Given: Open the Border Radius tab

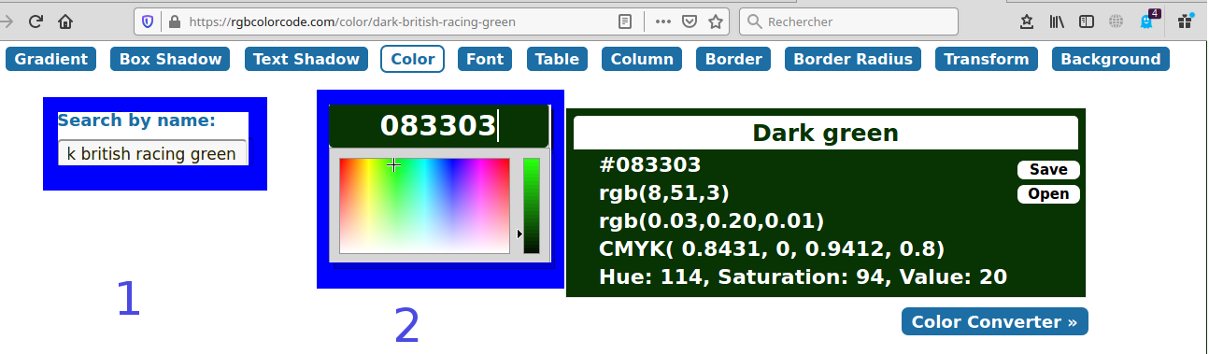Looking at the screenshot, I should pyautogui.click(x=853, y=59).
